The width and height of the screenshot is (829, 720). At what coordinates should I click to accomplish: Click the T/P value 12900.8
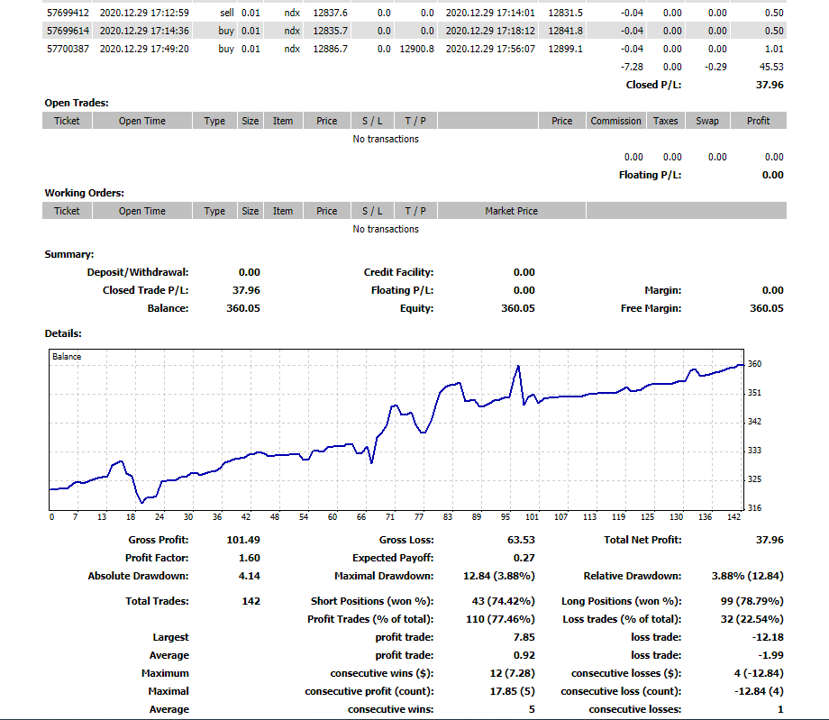(416, 49)
